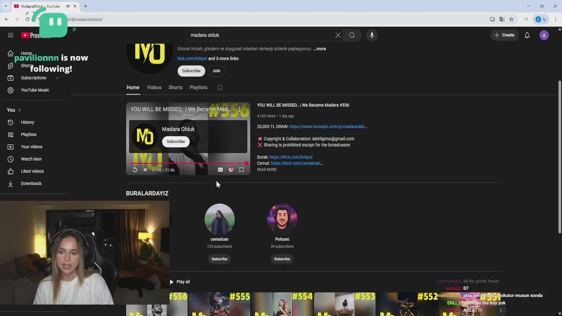This screenshot has width=562, height=316.
Task: Start voice search with the microphone
Action: tap(372, 35)
